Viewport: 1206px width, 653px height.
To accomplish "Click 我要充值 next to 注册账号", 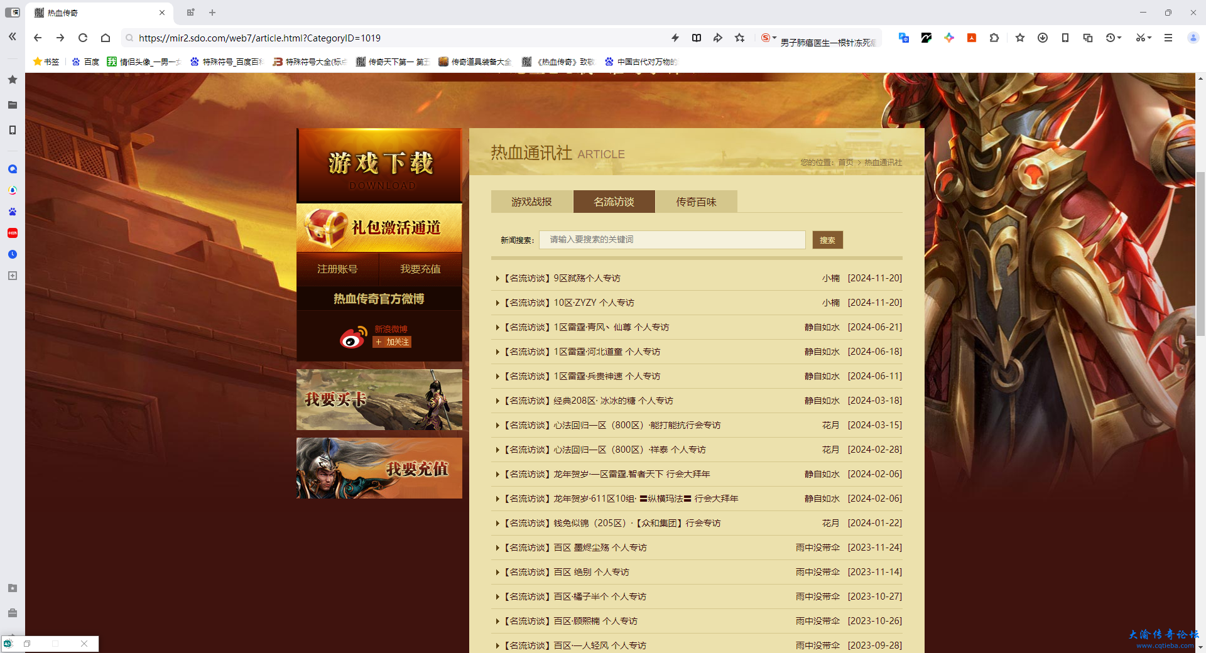I will click(x=420, y=269).
